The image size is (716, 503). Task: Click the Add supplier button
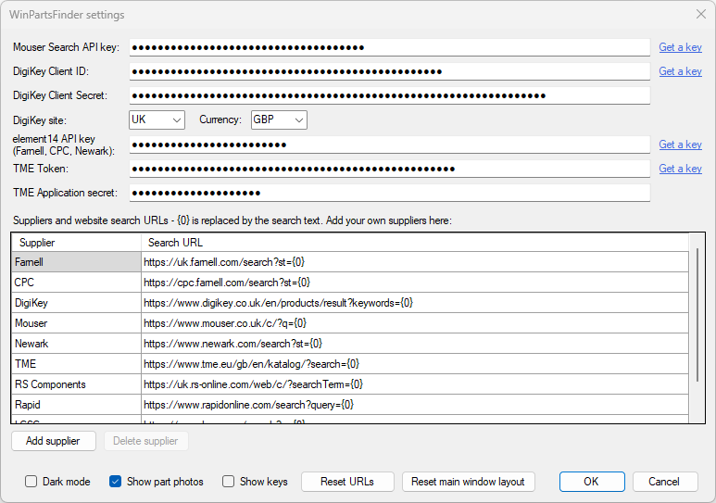(54, 441)
